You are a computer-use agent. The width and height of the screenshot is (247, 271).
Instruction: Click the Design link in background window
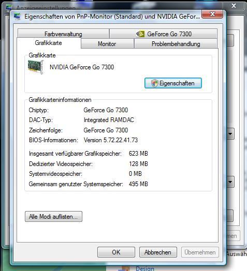[x=144, y=268]
